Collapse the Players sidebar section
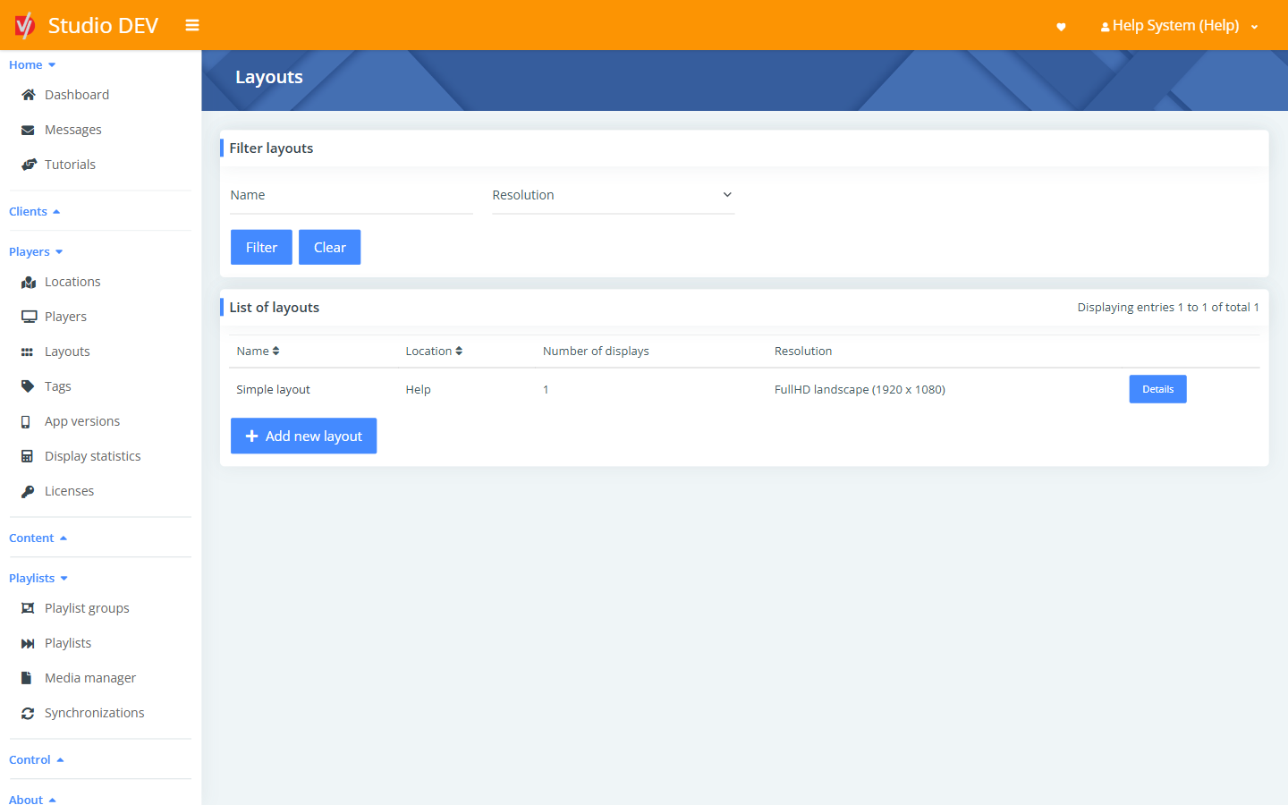This screenshot has height=805, width=1288. click(36, 251)
